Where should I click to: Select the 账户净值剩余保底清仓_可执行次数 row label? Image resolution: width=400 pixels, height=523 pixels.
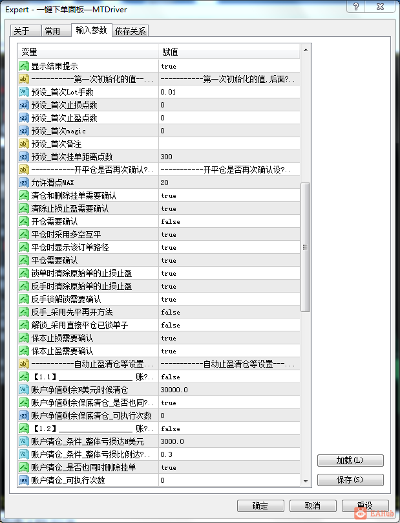coord(91,416)
